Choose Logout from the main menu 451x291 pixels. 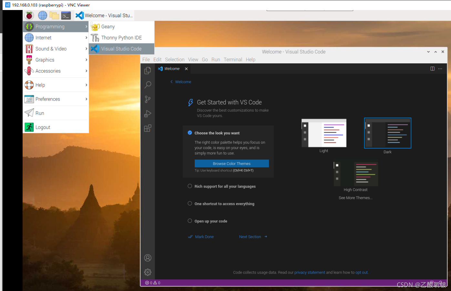[x=56, y=127]
